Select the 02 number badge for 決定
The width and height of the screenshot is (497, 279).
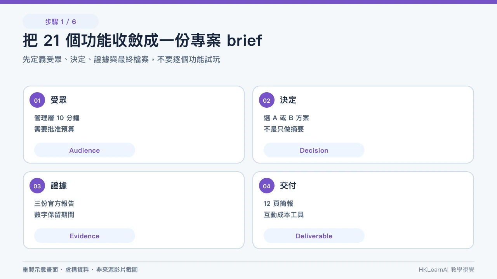pos(267,100)
